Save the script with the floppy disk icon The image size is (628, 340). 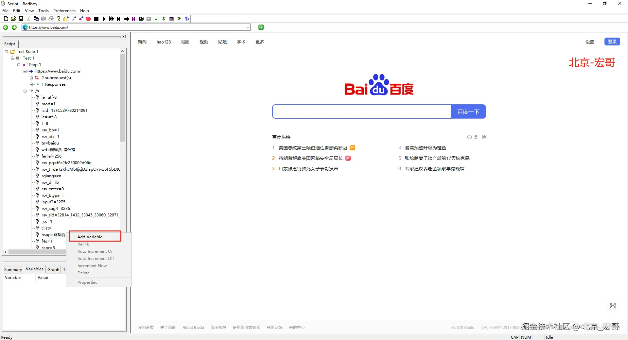[x=21, y=19]
